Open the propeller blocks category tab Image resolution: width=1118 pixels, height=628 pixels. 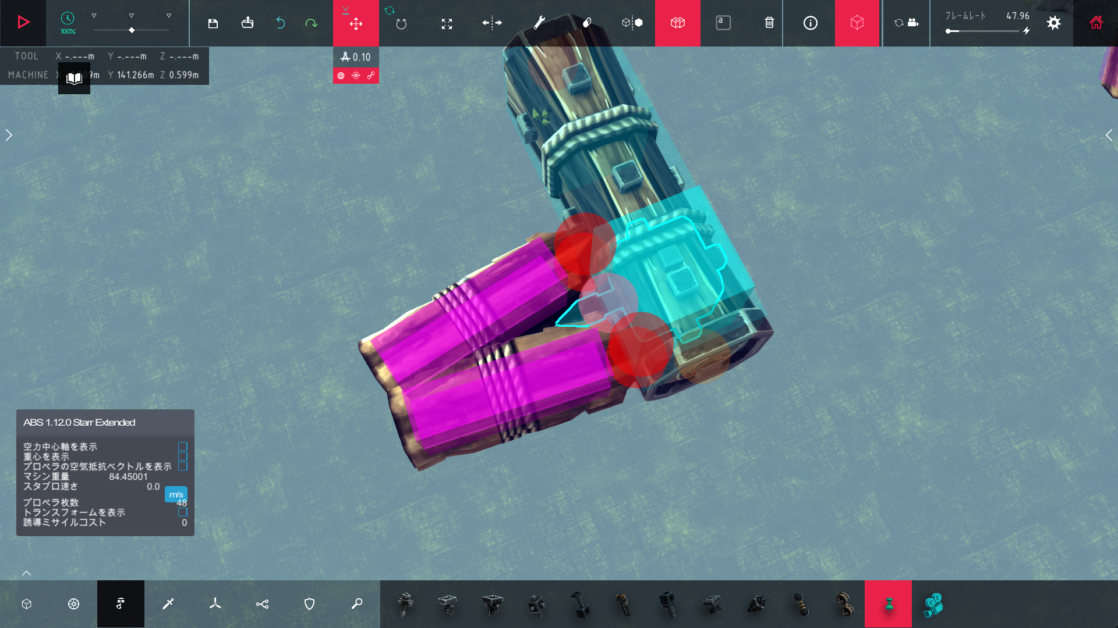coord(215,604)
